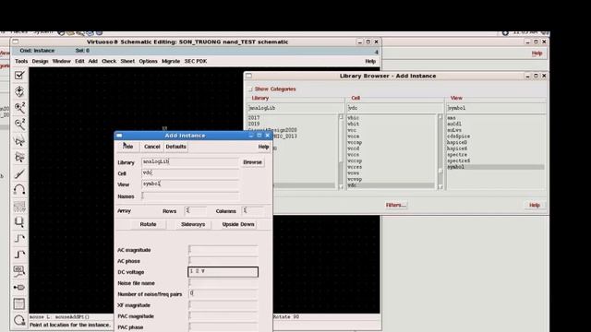Click the Filters... button in Library Browser
This screenshot has width=591, height=332.
(x=396, y=205)
